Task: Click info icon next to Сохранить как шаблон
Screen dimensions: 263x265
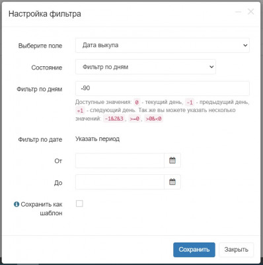Action: 17,204
